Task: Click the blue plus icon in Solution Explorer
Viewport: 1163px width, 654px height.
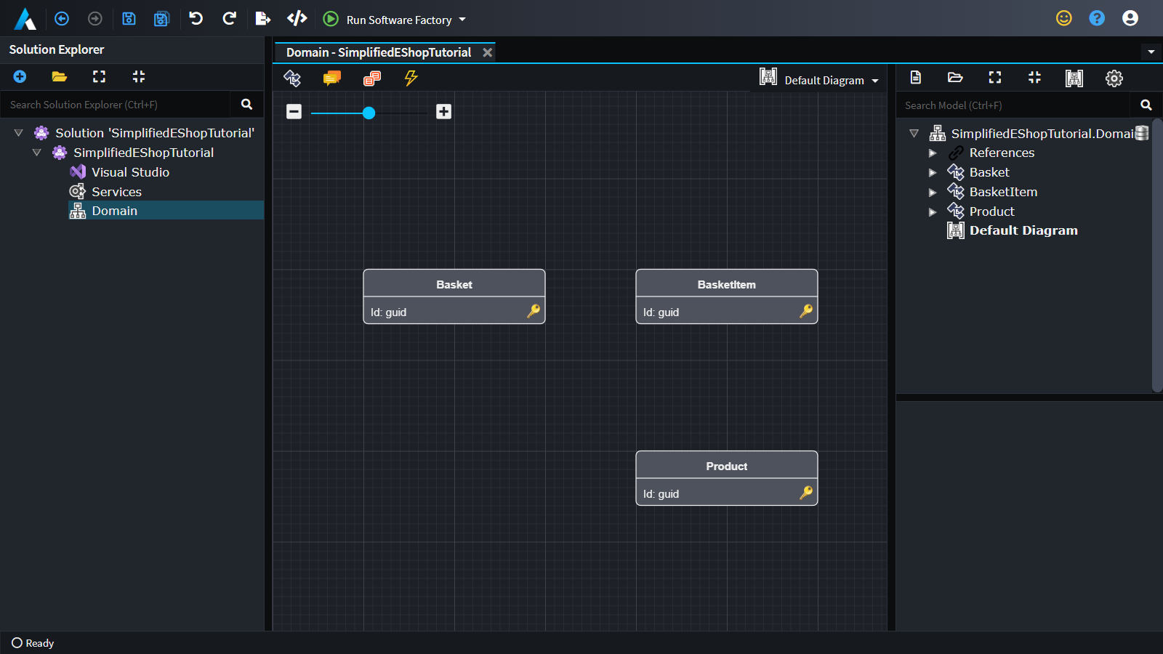Action: point(20,76)
